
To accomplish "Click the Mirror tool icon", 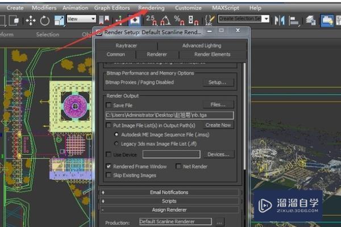I will [x=280, y=20].
